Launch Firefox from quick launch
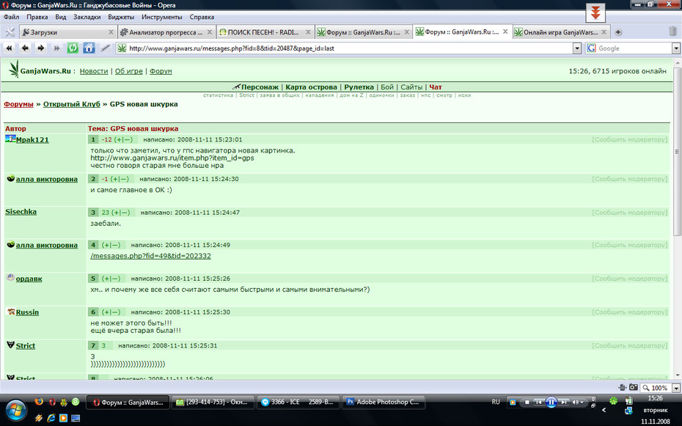This screenshot has height=426, width=682. [x=39, y=402]
